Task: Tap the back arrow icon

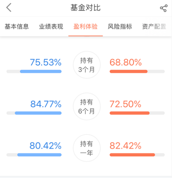Action: click(x=8, y=8)
